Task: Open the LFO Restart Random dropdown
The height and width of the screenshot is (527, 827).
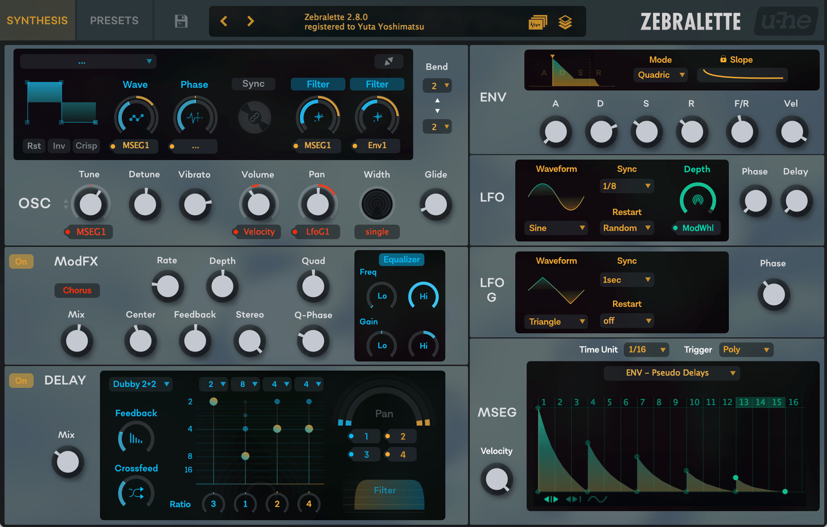Action: [x=627, y=228]
